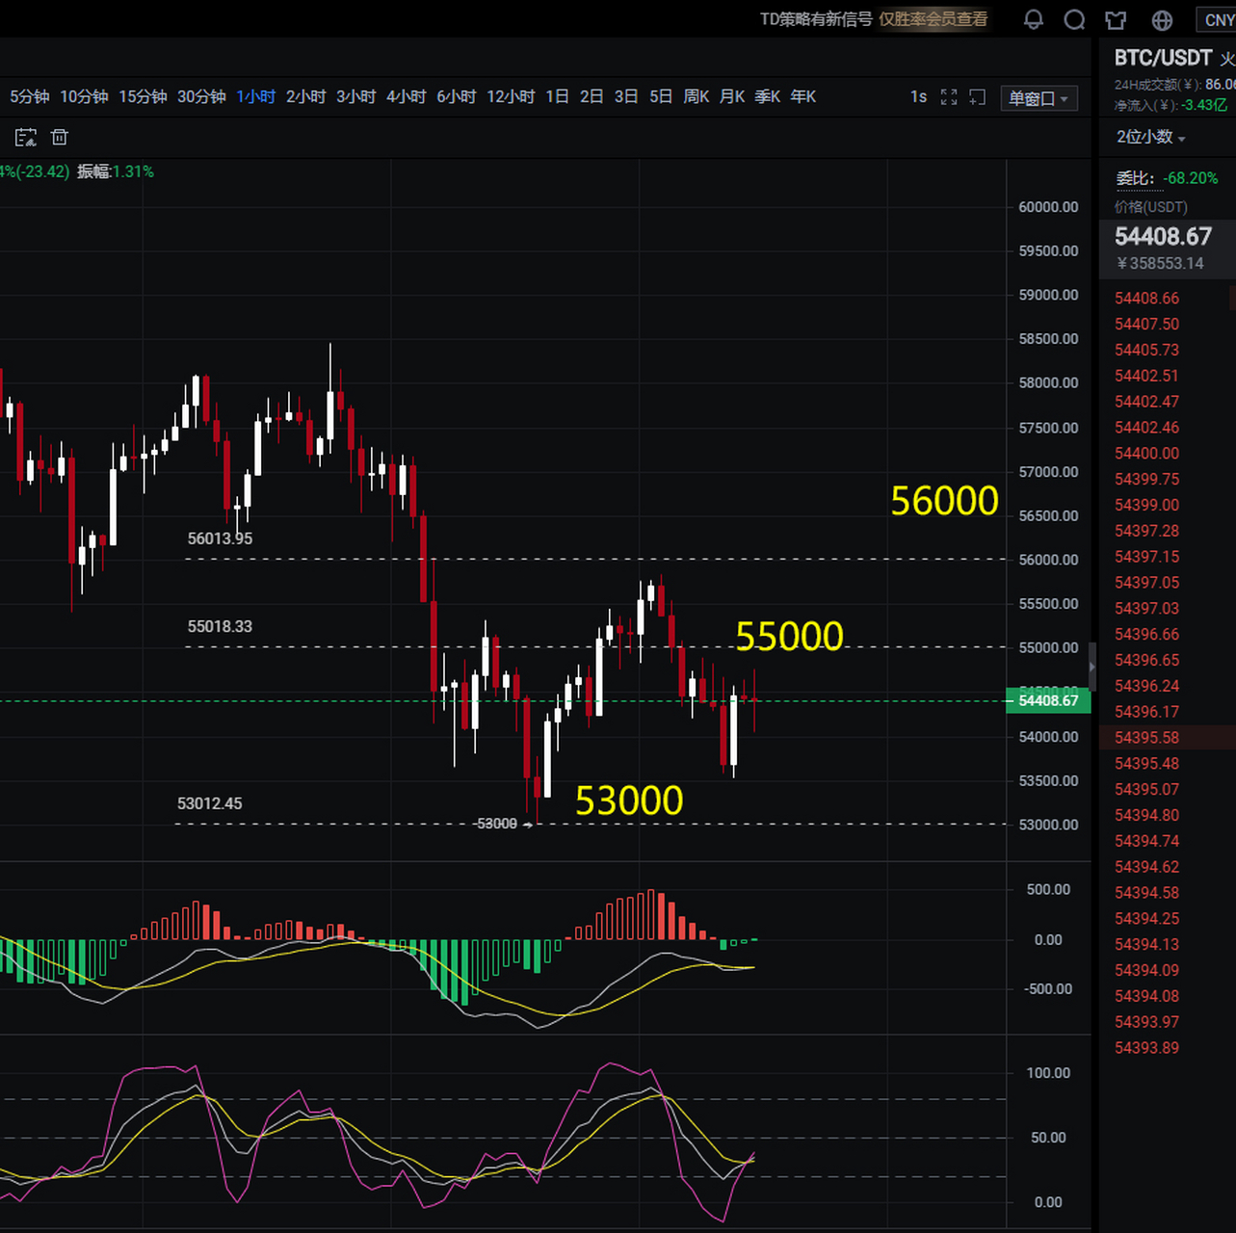Switch to the 月K timeframe
This screenshot has height=1233, width=1236.
click(732, 96)
